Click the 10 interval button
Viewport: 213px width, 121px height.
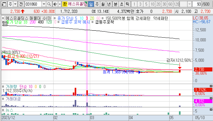tap(152, 4)
